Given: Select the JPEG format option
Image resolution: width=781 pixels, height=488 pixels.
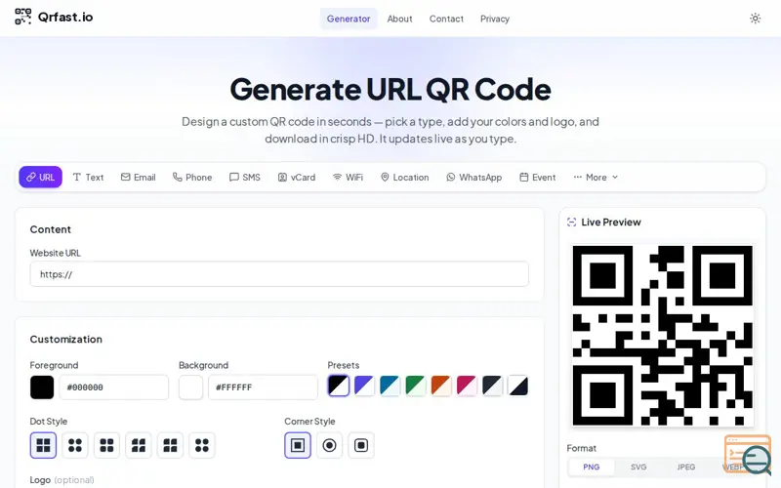Looking at the screenshot, I should point(686,468).
